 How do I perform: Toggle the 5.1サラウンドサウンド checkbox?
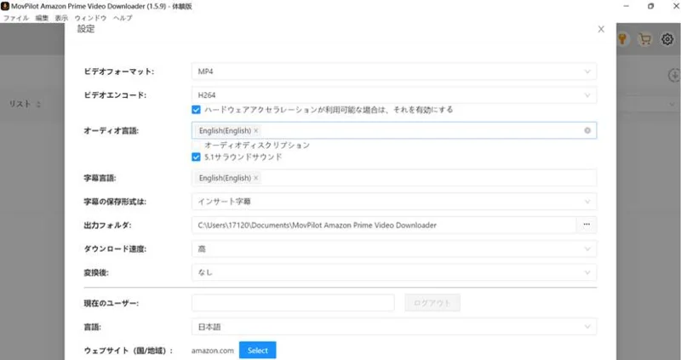coord(196,157)
